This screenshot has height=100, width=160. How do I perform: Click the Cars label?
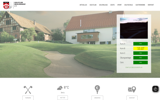coord(122,62)
